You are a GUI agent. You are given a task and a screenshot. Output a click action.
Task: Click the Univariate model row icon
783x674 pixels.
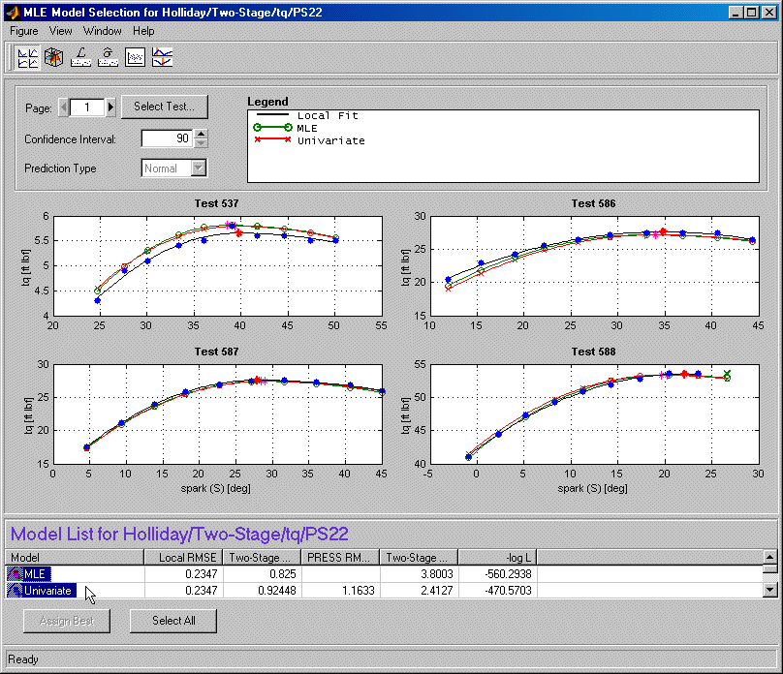(x=15, y=591)
